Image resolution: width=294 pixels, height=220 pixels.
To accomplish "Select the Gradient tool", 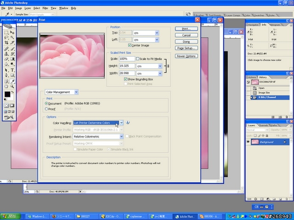I will pyautogui.click(x=12, y=59).
